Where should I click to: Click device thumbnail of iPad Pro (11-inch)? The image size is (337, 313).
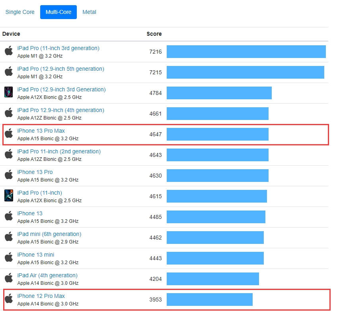9,195
